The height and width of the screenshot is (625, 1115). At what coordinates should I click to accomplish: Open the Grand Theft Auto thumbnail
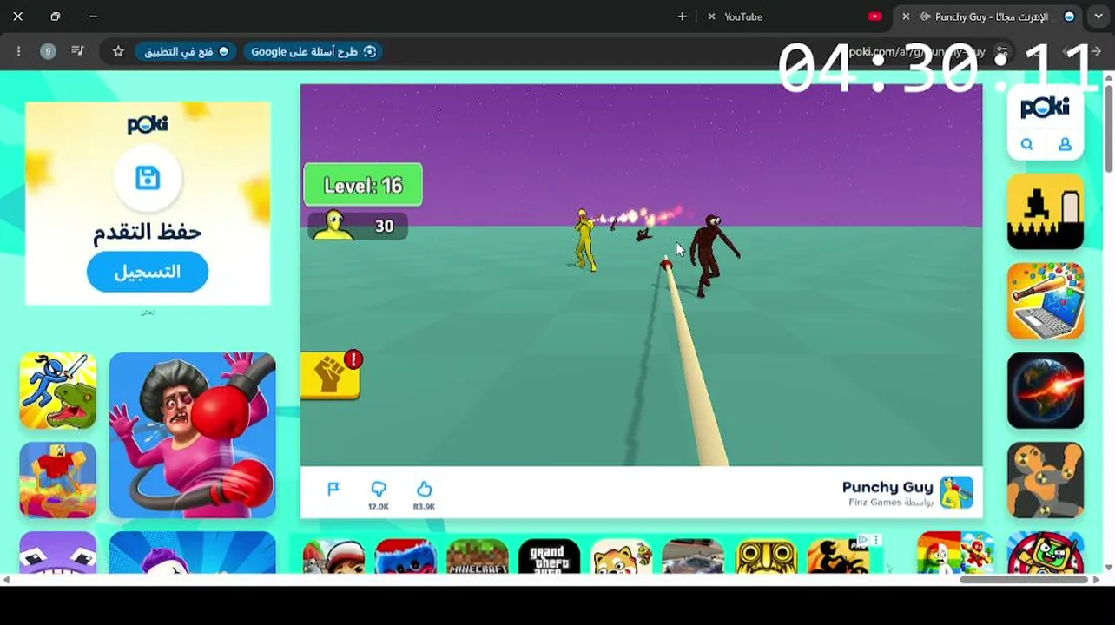coord(549,556)
